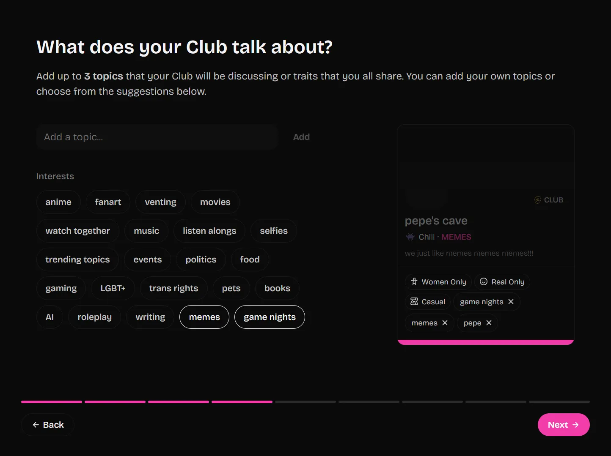Click the Interests section heading

point(55,176)
